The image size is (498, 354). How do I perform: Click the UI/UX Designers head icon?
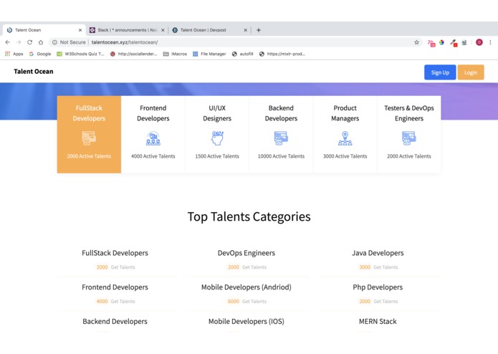coord(217,138)
